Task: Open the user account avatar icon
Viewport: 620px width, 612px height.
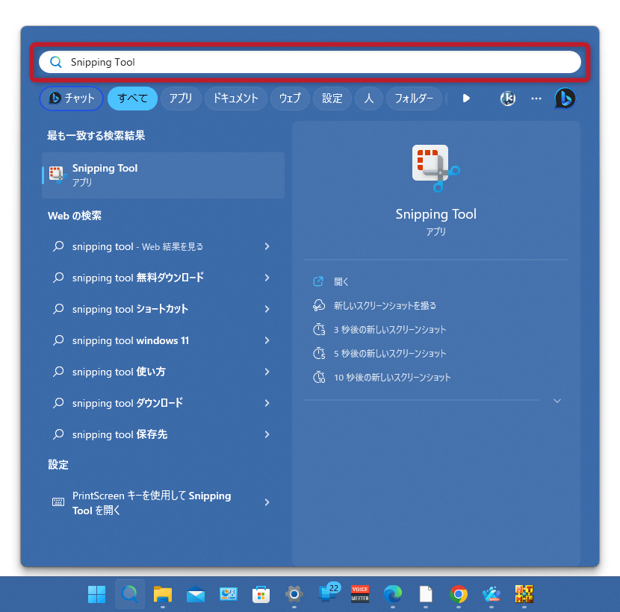Action: (x=508, y=99)
